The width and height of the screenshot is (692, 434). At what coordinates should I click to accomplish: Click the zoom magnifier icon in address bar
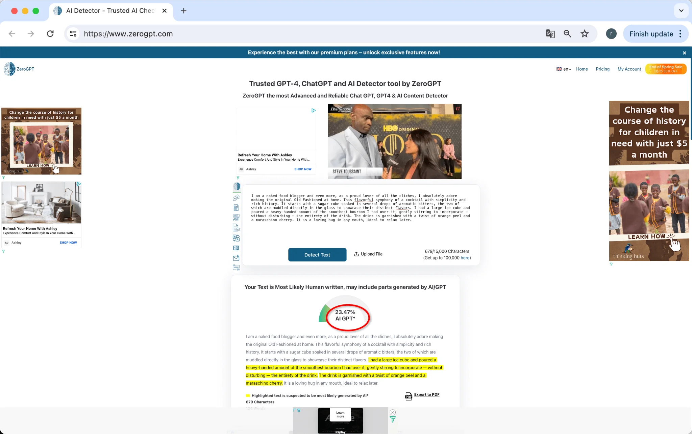tap(568, 34)
